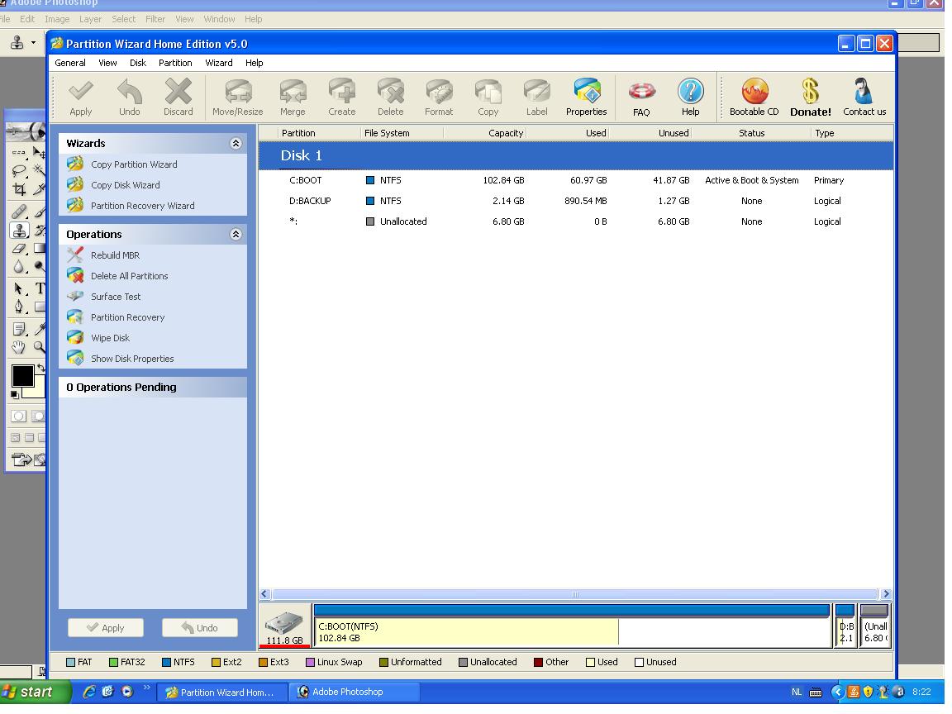Screen dimensions: 952x714
Task: Select the C:BOOT partition row
Action: (305, 180)
